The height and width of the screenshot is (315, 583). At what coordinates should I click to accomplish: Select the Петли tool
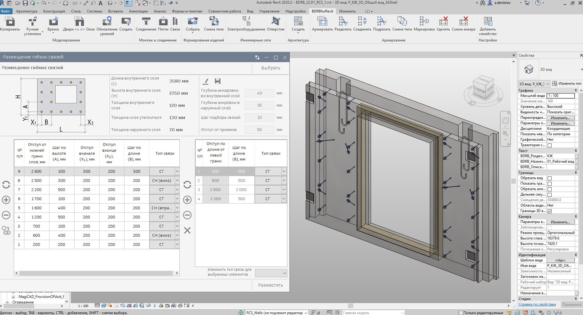click(163, 24)
